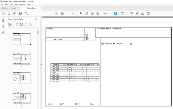Open the Add comment tool

coord(131,13)
